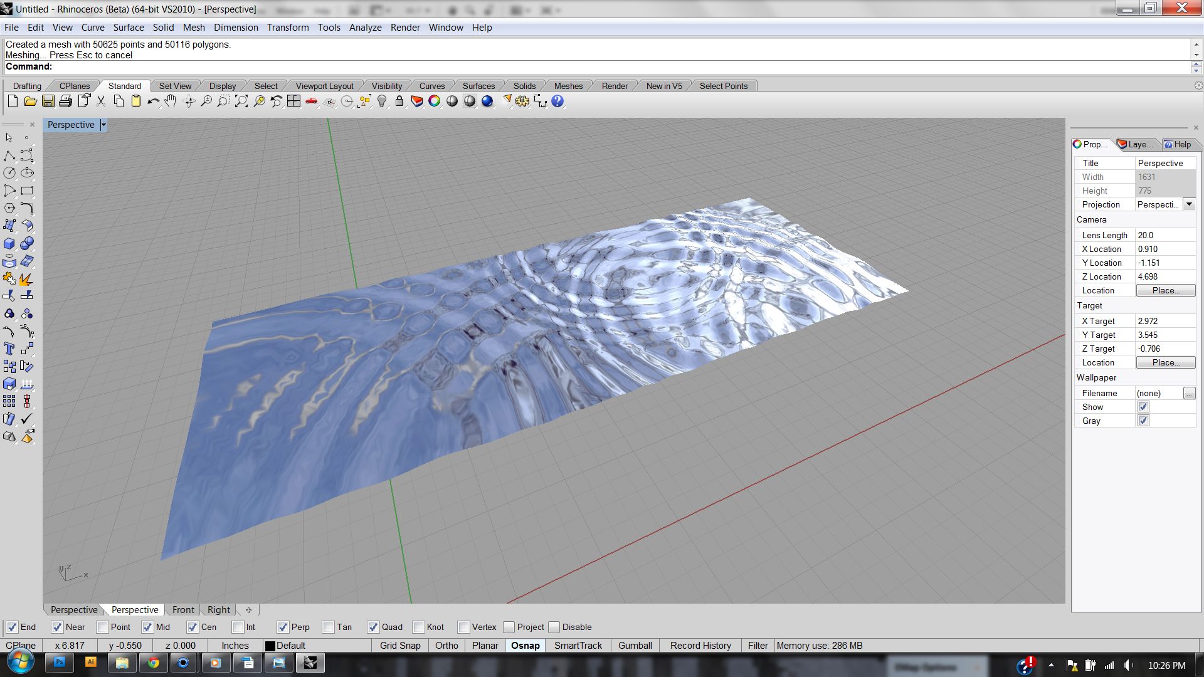Switch to the Meshes toolbar tab

click(568, 86)
